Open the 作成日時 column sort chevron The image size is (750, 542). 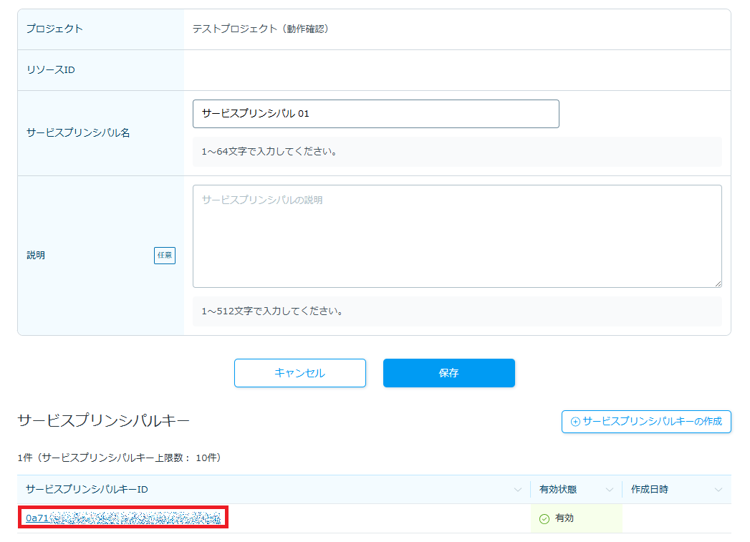tap(718, 490)
